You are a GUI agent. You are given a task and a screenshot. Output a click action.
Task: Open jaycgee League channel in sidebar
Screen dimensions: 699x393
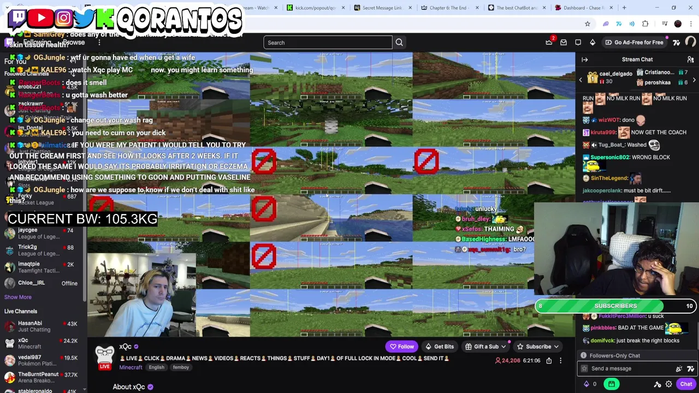(x=43, y=233)
